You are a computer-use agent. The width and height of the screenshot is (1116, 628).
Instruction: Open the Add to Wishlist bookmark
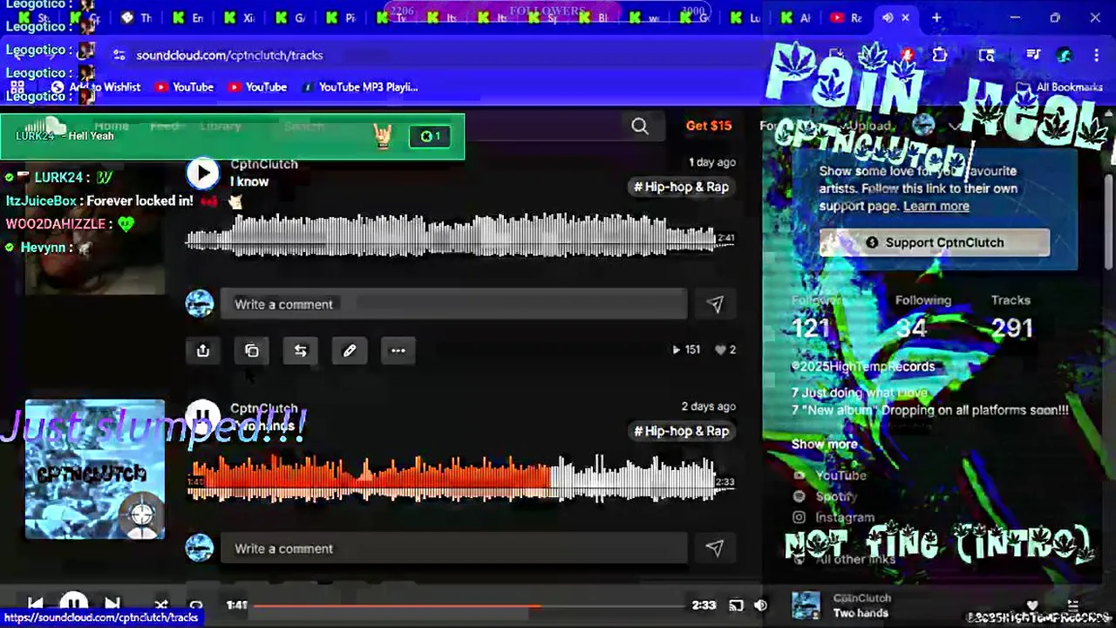96,87
